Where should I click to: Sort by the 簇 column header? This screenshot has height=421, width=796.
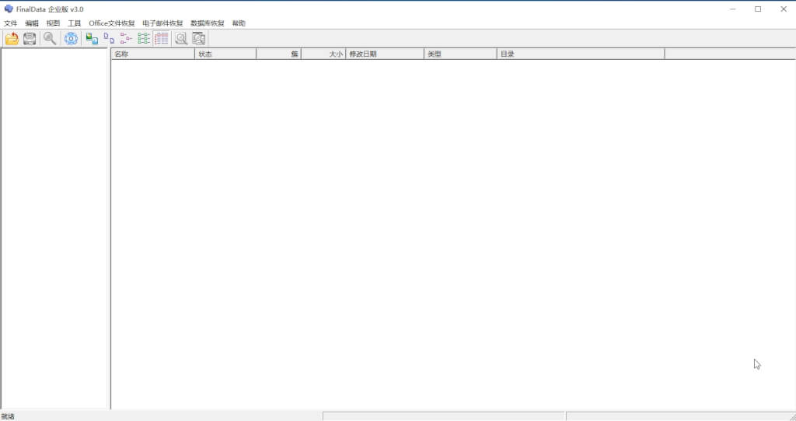pyautogui.click(x=279, y=54)
